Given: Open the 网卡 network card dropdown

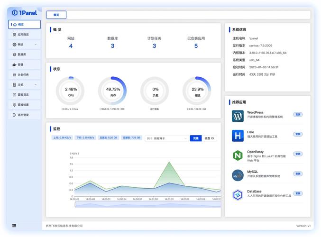Looking at the screenshot, I should (166, 138).
